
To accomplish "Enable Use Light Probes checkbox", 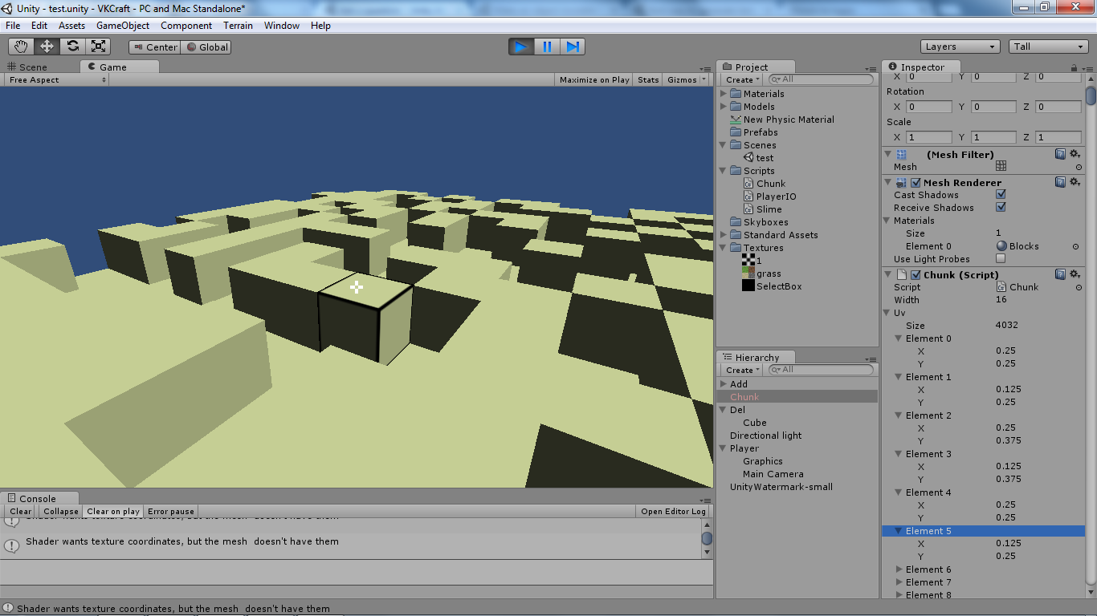I will (1001, 258).
